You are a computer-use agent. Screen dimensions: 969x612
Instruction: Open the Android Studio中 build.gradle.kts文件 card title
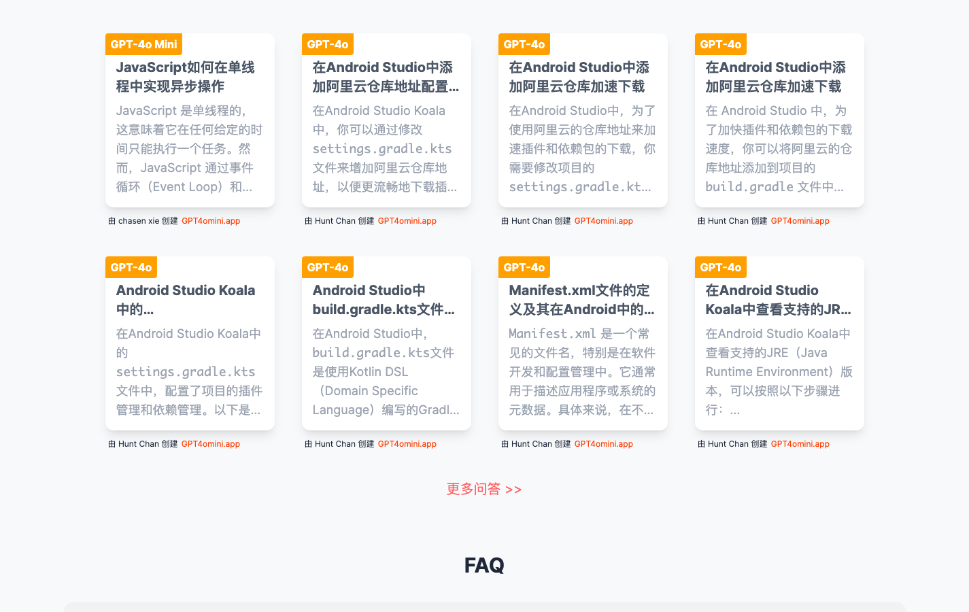pos(384,300)
